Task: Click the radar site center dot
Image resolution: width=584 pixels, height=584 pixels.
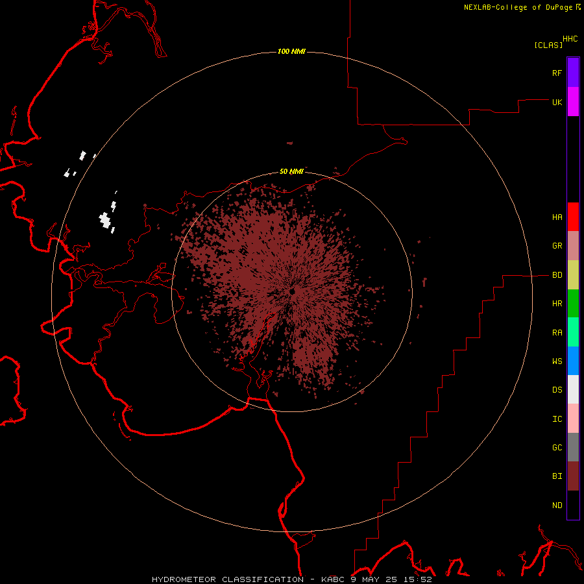Action: click(293, 291)
